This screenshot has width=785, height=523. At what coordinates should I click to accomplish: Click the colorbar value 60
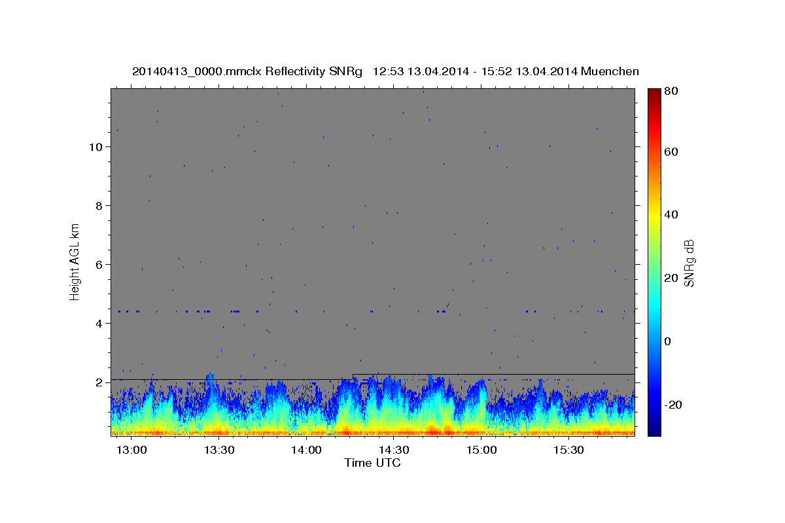(672, 152)
